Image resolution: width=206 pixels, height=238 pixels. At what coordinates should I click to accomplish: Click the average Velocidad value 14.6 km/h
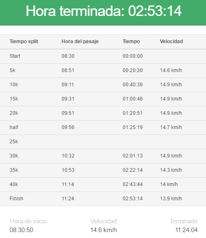103,230
